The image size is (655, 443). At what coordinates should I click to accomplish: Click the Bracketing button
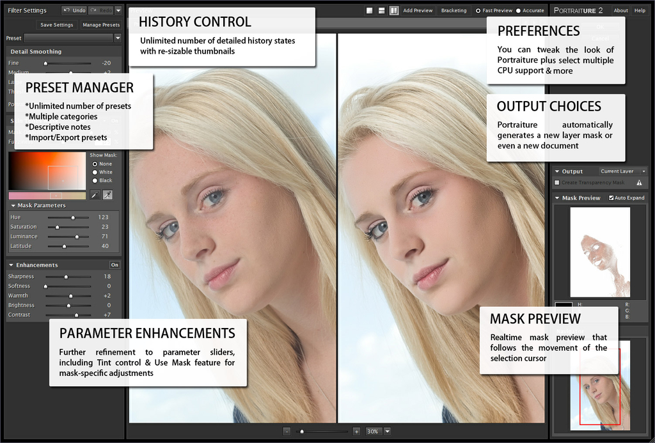pos(454,10)
